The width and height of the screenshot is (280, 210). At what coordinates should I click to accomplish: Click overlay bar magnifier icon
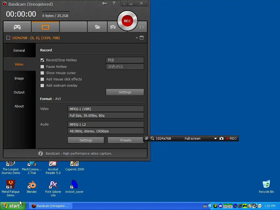click(152, 138)
